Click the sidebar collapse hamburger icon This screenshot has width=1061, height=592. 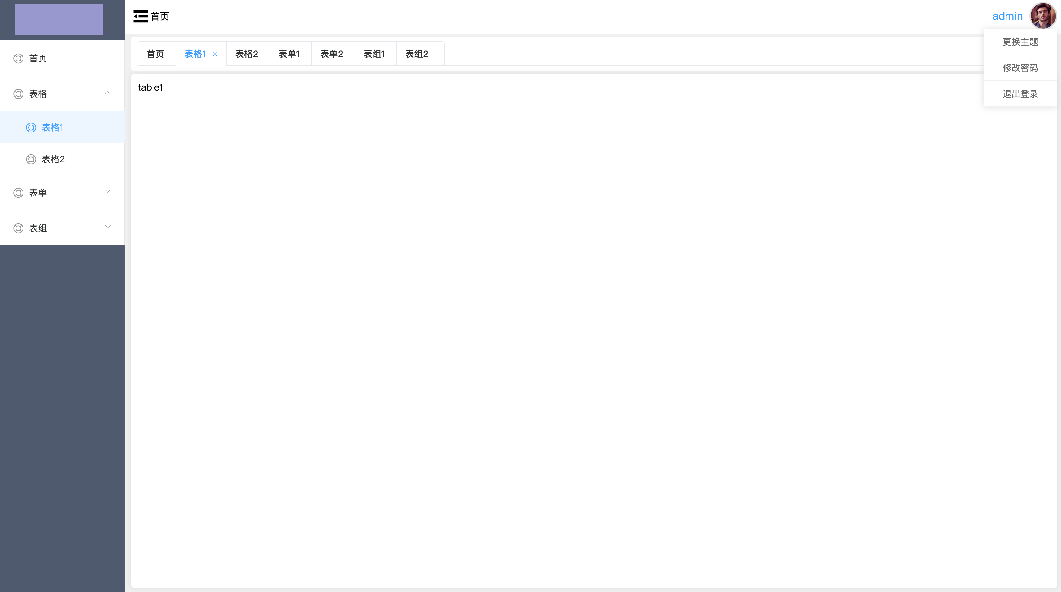click(x=140, y=16)
